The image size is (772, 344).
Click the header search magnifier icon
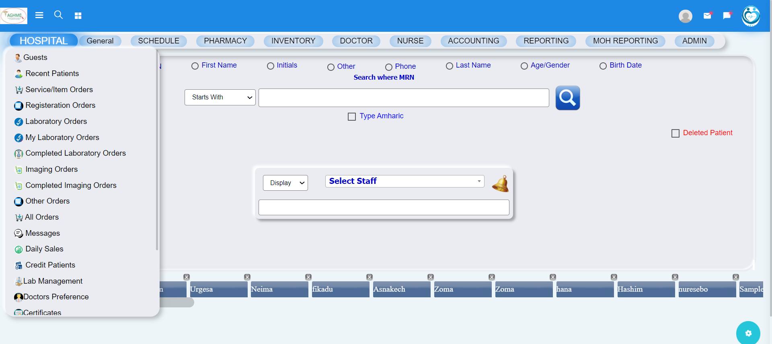pos(58,15)
